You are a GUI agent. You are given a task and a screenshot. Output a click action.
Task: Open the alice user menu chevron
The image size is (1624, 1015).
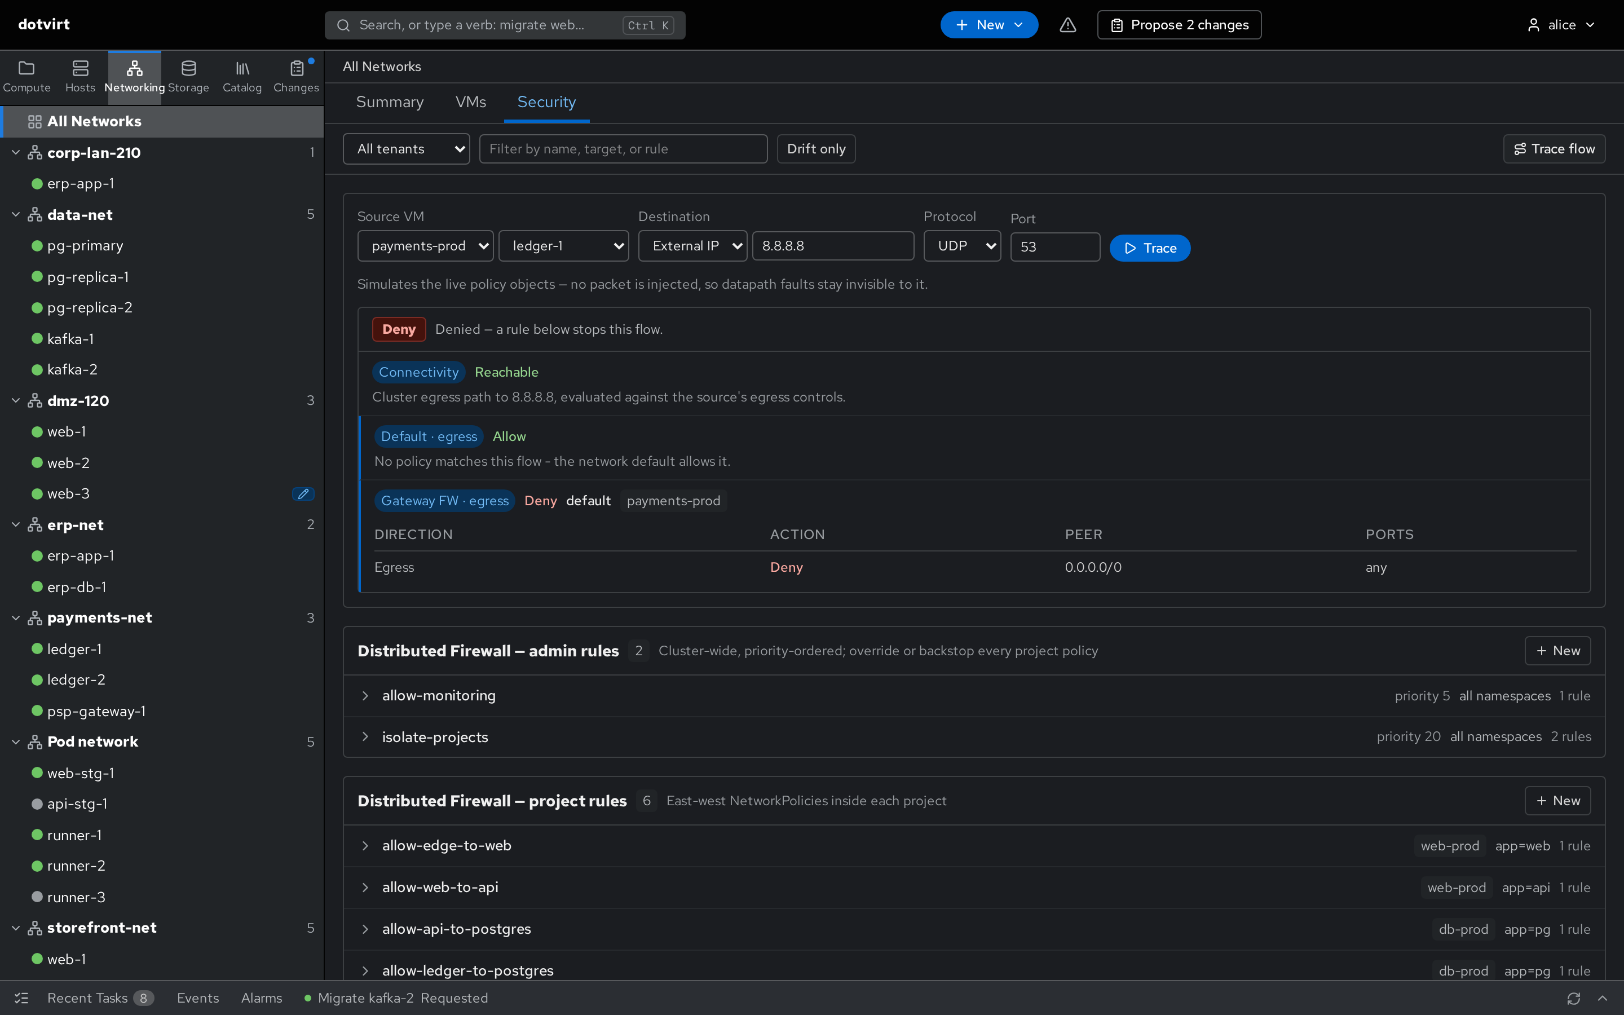[x=1590, y=25]
